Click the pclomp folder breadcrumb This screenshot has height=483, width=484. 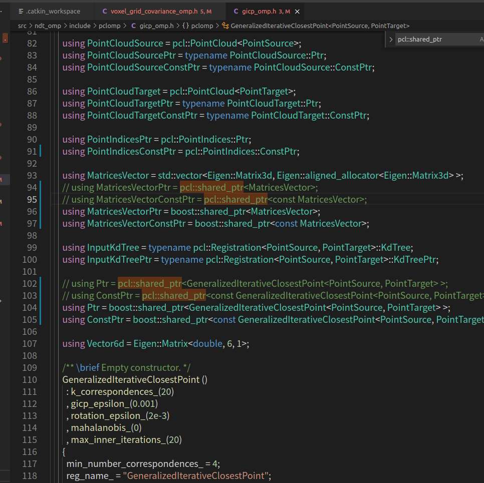click(x=109, y=26)
